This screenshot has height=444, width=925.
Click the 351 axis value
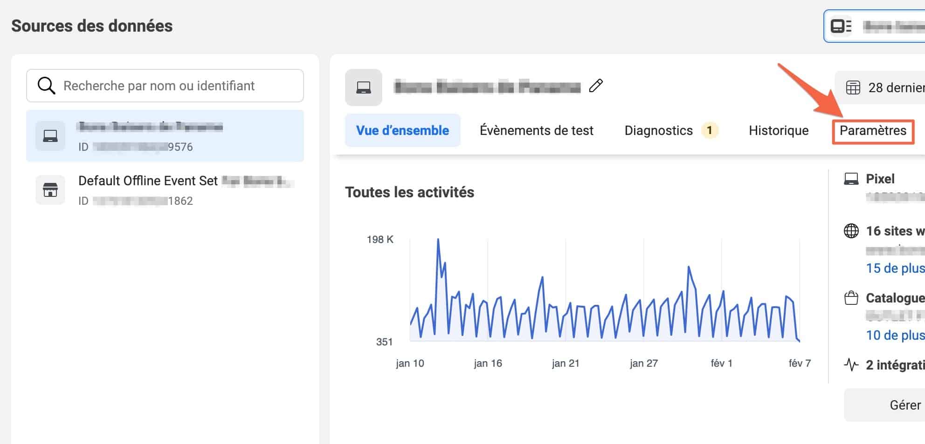pos(384,342)
